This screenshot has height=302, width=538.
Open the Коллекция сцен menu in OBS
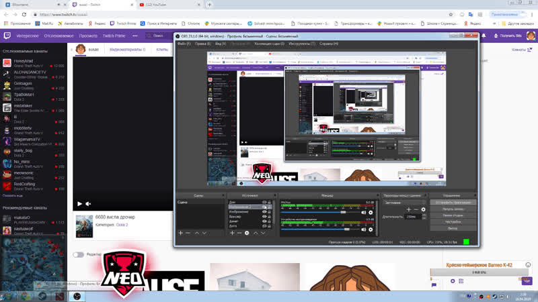[269, 44]
